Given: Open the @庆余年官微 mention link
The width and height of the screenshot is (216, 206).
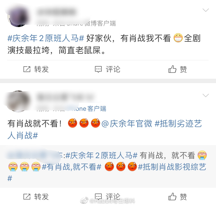Looking at the screenshot, I should tap(127, 123).
